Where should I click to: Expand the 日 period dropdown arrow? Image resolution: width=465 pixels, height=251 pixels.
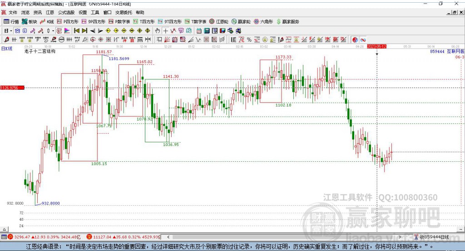click(x=11, y=31)
